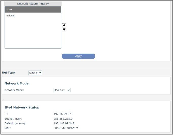Screen dimensions: 173x135
Task: Click the Net Type label
Action: point(8,73)
